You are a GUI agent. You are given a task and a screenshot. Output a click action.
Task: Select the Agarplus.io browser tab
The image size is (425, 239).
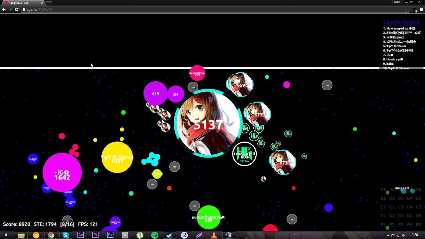click(x=23, y=3)
